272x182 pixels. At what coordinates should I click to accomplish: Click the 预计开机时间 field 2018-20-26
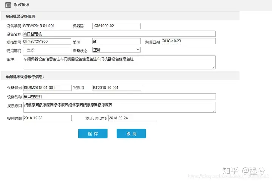click(133, 118)
